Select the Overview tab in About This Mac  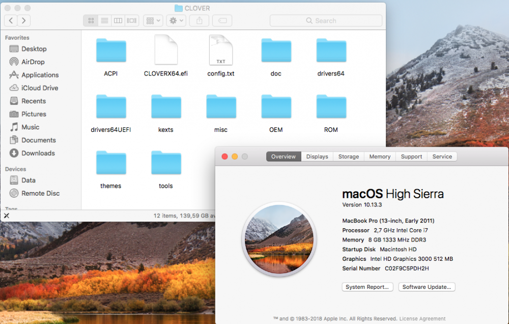[284, 156]
